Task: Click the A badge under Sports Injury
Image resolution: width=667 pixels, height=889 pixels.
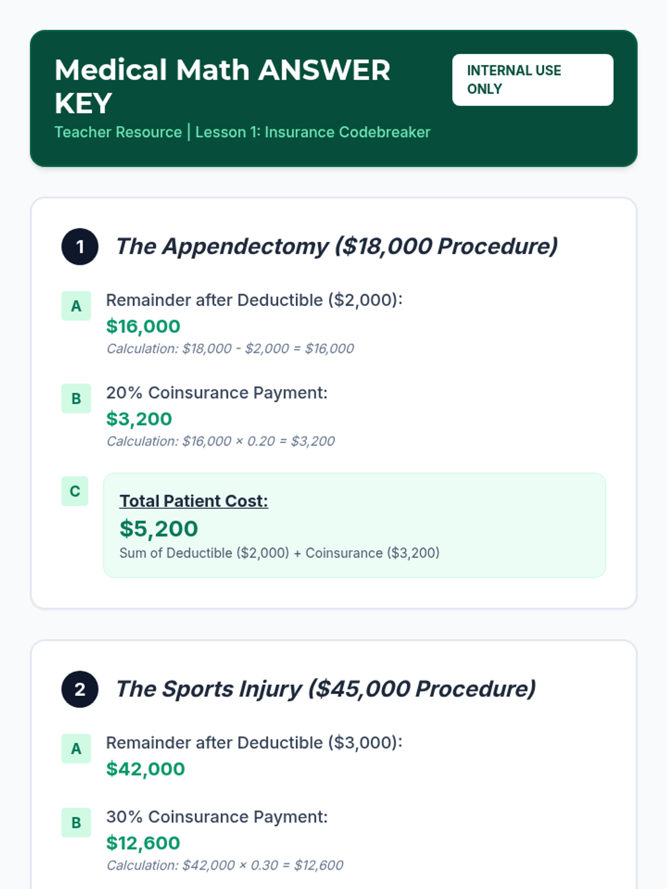Action: [76, 748]
